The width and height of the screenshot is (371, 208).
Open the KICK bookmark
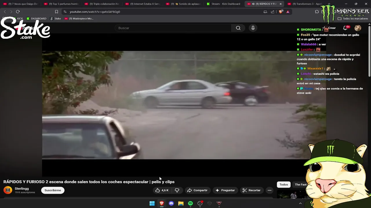click(x=18, y=18)
